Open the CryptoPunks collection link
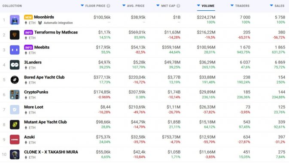This screenshot has height=163, width=289. (x=36, y=92)
